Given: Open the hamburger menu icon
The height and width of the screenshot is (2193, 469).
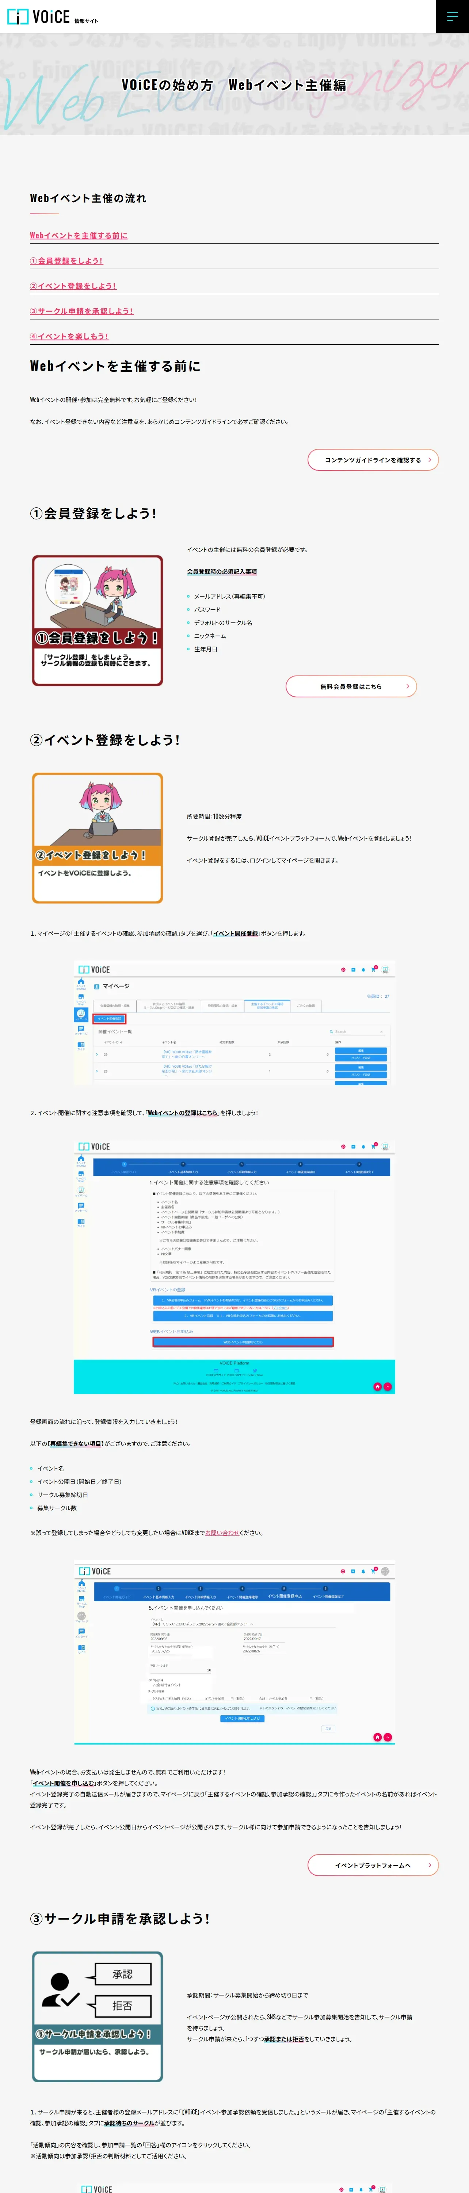Looking at the screenshot, I should click(x=452, y=16).
